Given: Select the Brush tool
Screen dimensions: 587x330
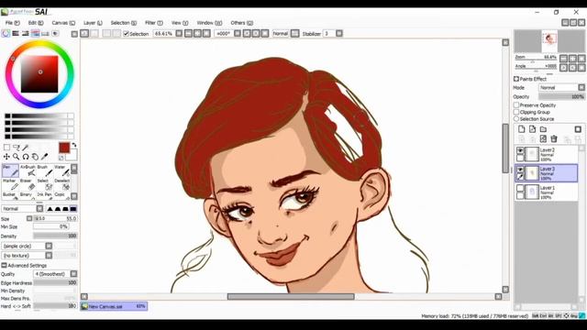Looking at the screenshot, I should coord(44,170).
